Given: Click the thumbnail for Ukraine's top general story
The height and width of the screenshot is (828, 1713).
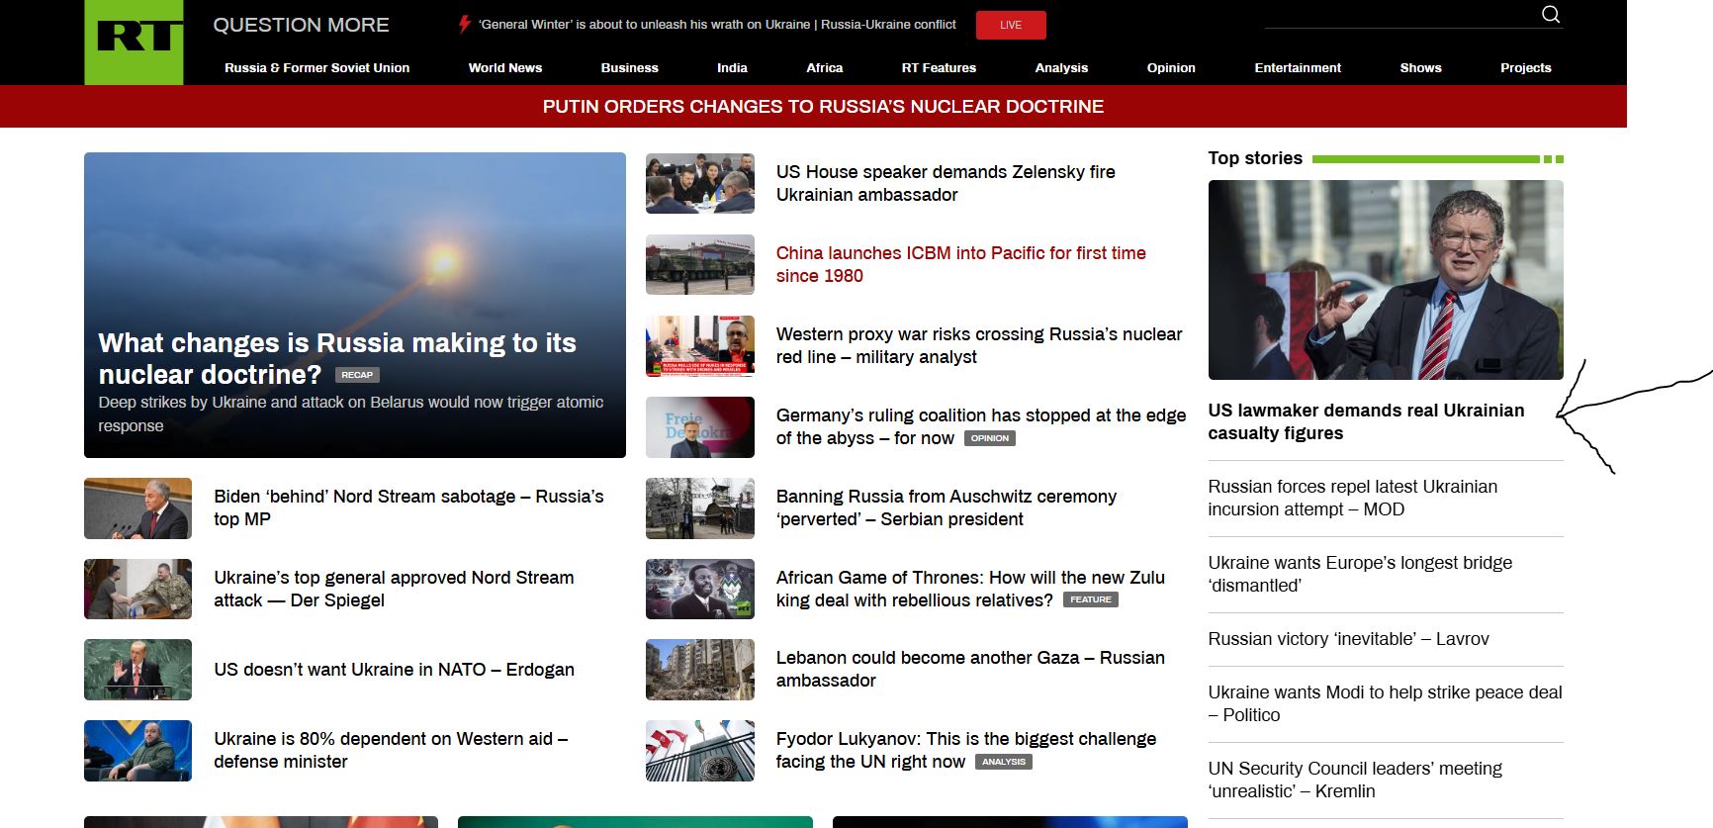Looking at the screenshot, I should [x=137, y=589].
